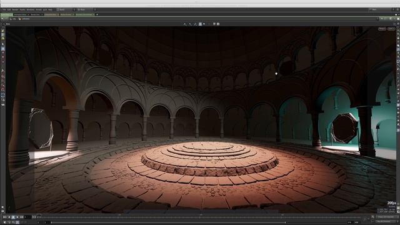400x225 pixels.
Task: Switch to the Render View tab
Action: [x=36, y=14]
